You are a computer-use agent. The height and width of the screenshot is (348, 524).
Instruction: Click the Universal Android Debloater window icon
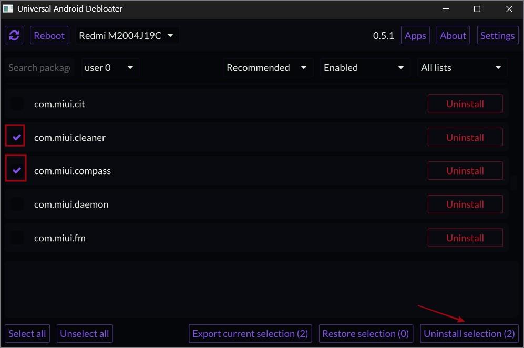pos(8,9)
